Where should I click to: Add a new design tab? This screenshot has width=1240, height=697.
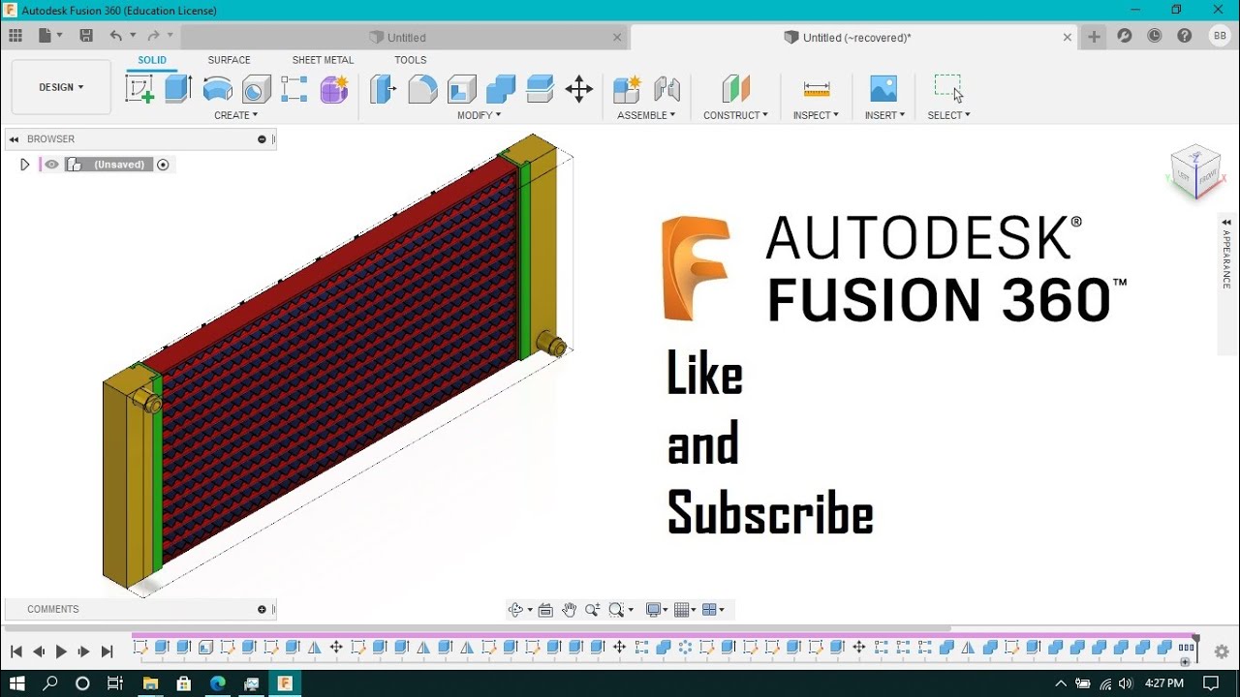click(x=1094, y=37)
